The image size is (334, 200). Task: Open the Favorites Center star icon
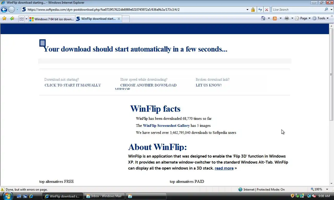4,18
